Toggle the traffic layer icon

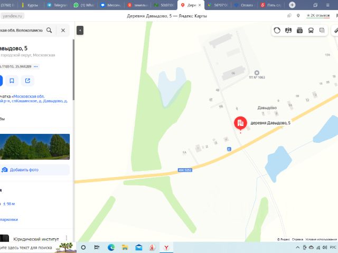tap(277, 31)
